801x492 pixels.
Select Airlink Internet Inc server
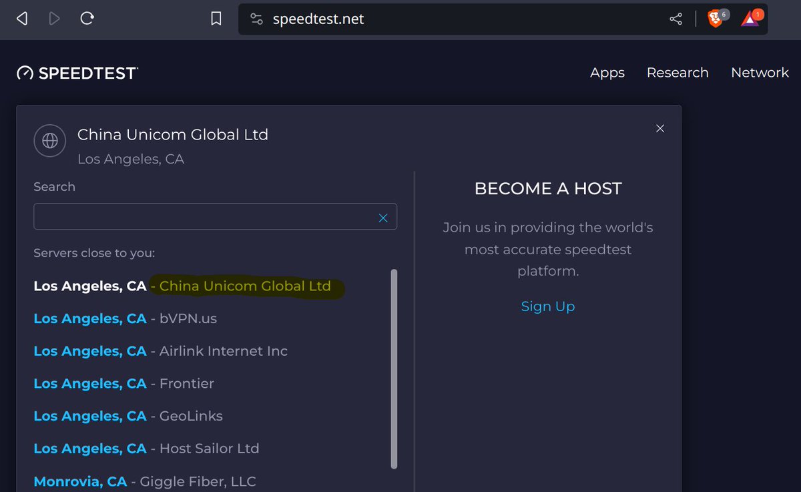161,351
